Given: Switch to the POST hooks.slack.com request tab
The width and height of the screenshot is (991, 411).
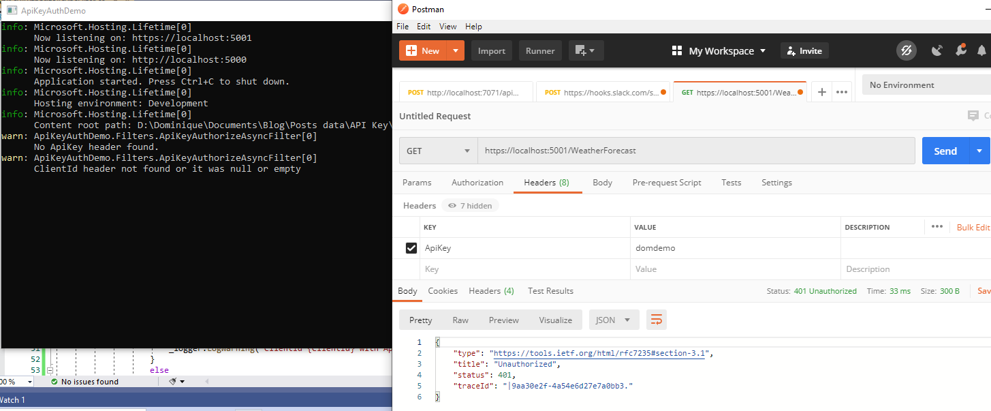Looking at the screenshot, I should pos(603,92).
